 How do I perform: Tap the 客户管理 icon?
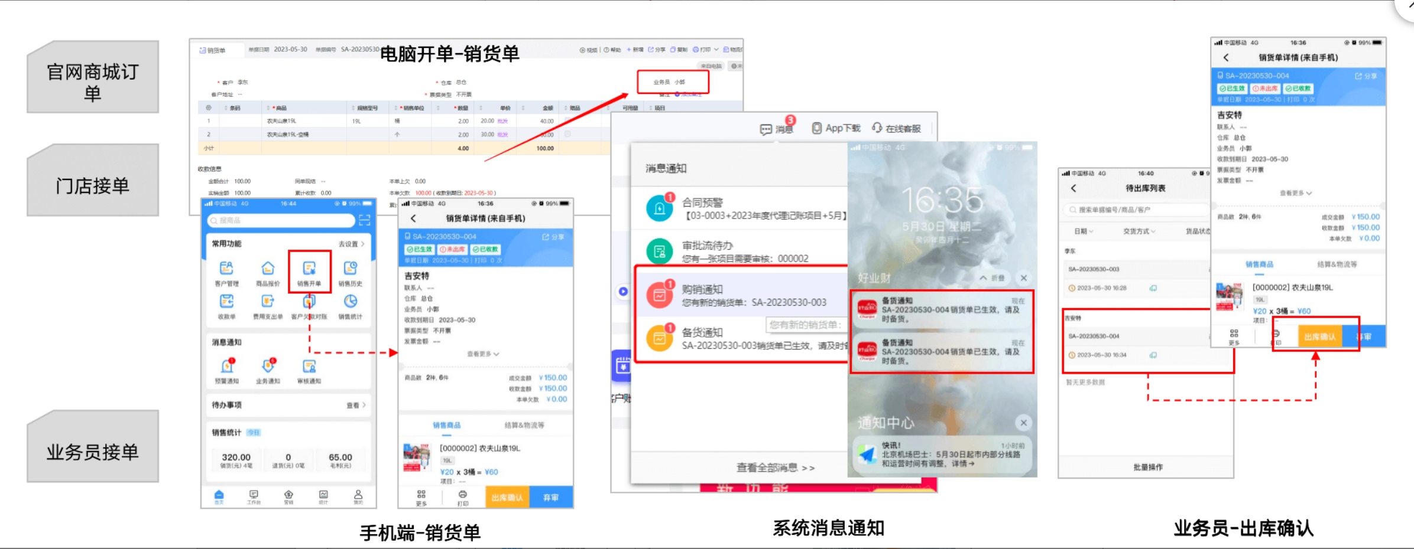click(226, 270)
